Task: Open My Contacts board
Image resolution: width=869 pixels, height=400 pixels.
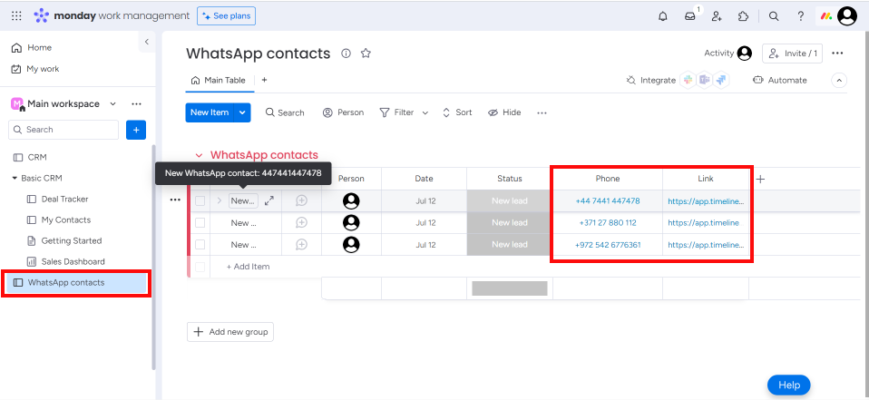Action: [59, 220]
